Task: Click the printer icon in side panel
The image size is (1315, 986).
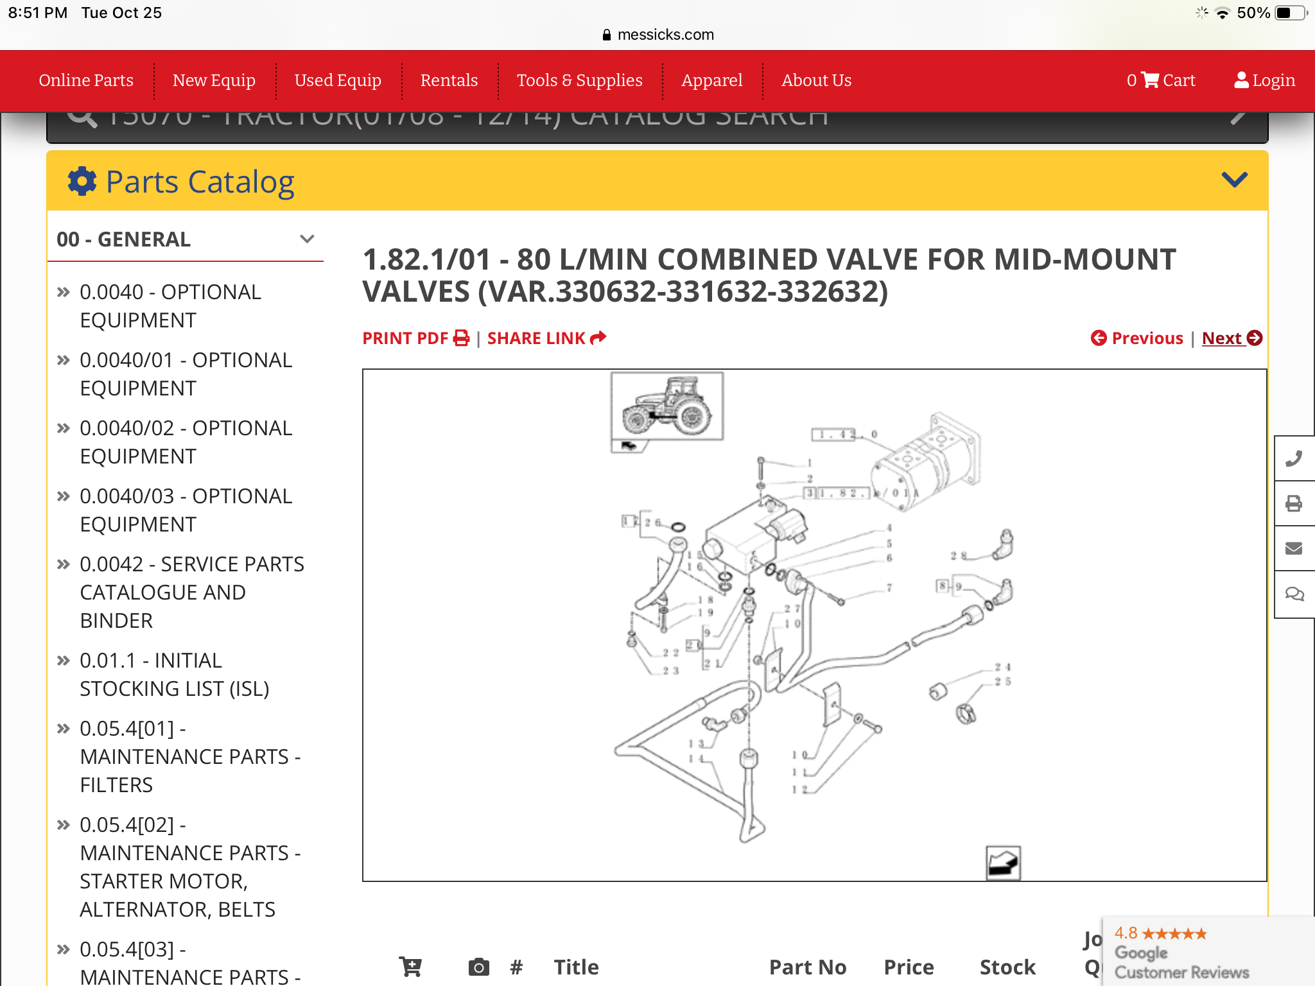Action: point(1294,503)
